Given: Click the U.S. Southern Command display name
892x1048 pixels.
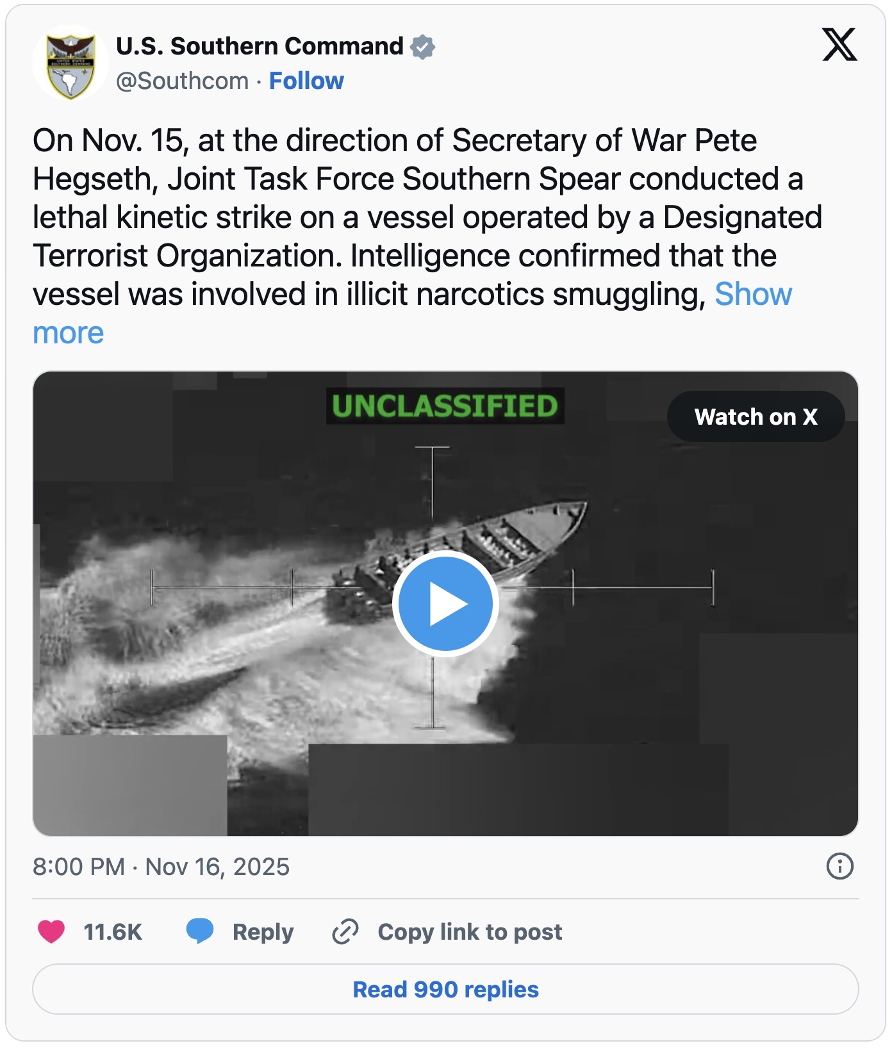Looking at the screenshot, I should pyautogui.click(x=260, y=47).
